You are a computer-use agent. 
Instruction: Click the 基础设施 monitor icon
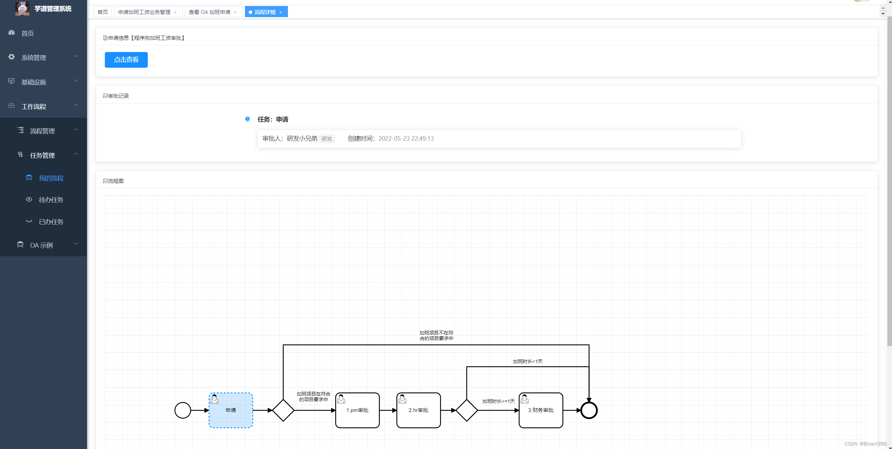[12, 81]
